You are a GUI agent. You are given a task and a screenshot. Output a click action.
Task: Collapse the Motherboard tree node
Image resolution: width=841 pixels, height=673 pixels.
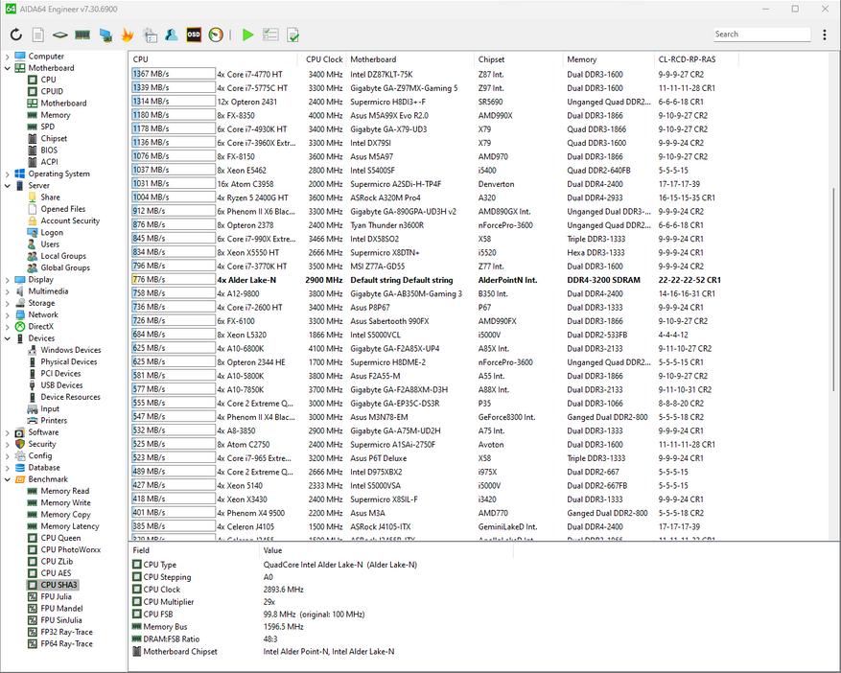[x=8, y=68]
